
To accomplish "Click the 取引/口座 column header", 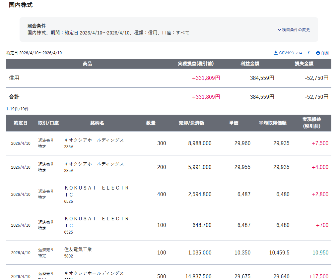I will [x=48, y=123].
